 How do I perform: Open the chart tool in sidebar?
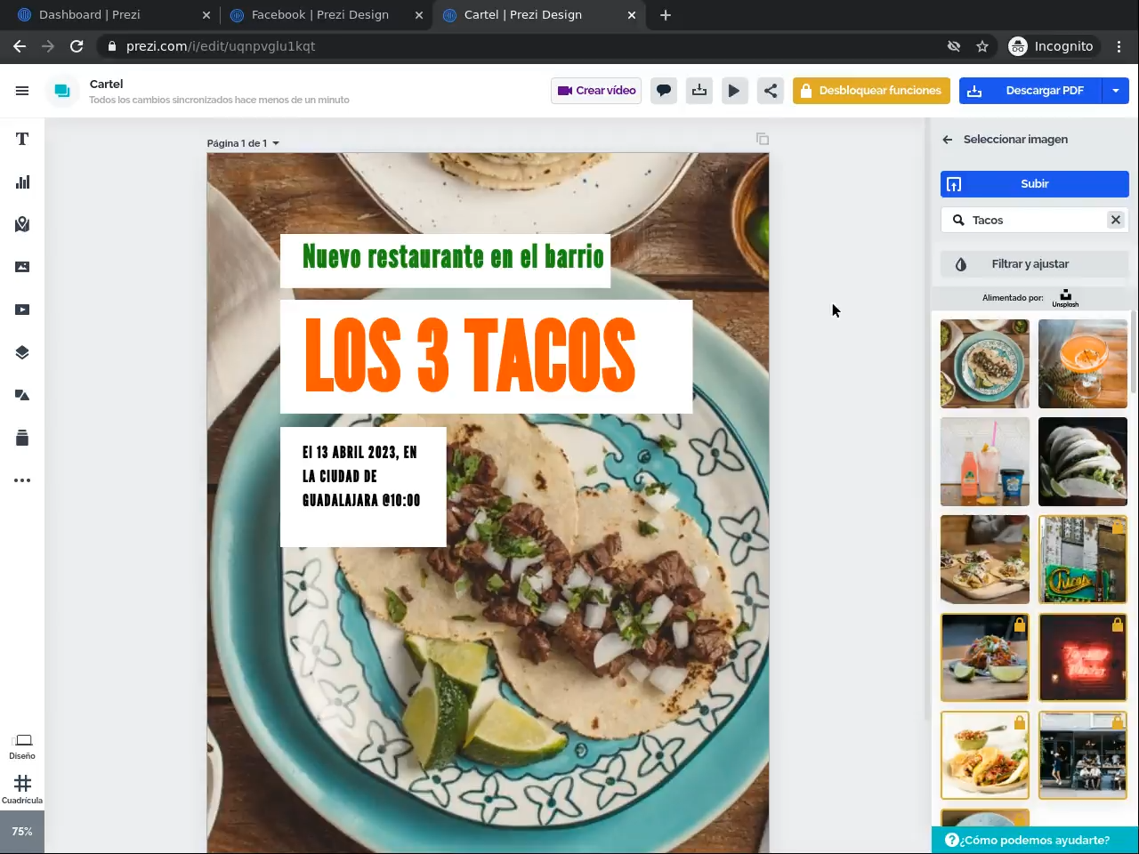pyautogui.click(x=22, y=181)
